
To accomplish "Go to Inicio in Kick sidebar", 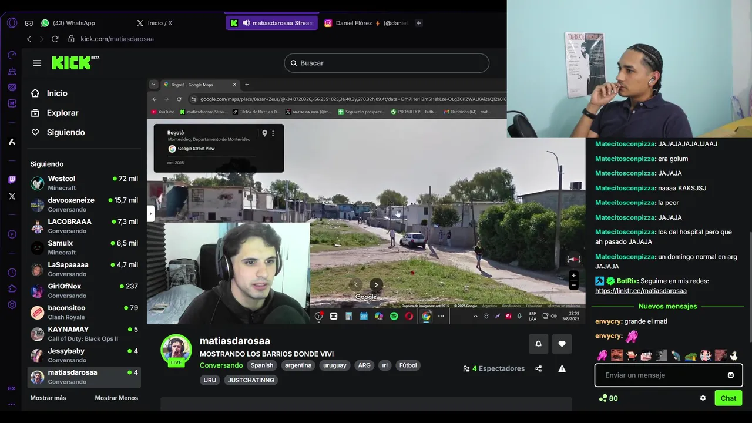I will click(50, 93).
